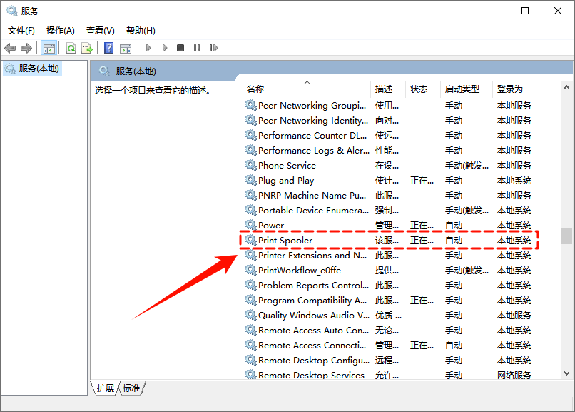Switch to the 扩展 tab
The image size is (575, 412).
pyautogui.click(x=106, y=388)
